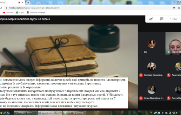181x115 pixels.
Task: Select Соломія Василівна's avatar tile
Action: pos(151,66)
